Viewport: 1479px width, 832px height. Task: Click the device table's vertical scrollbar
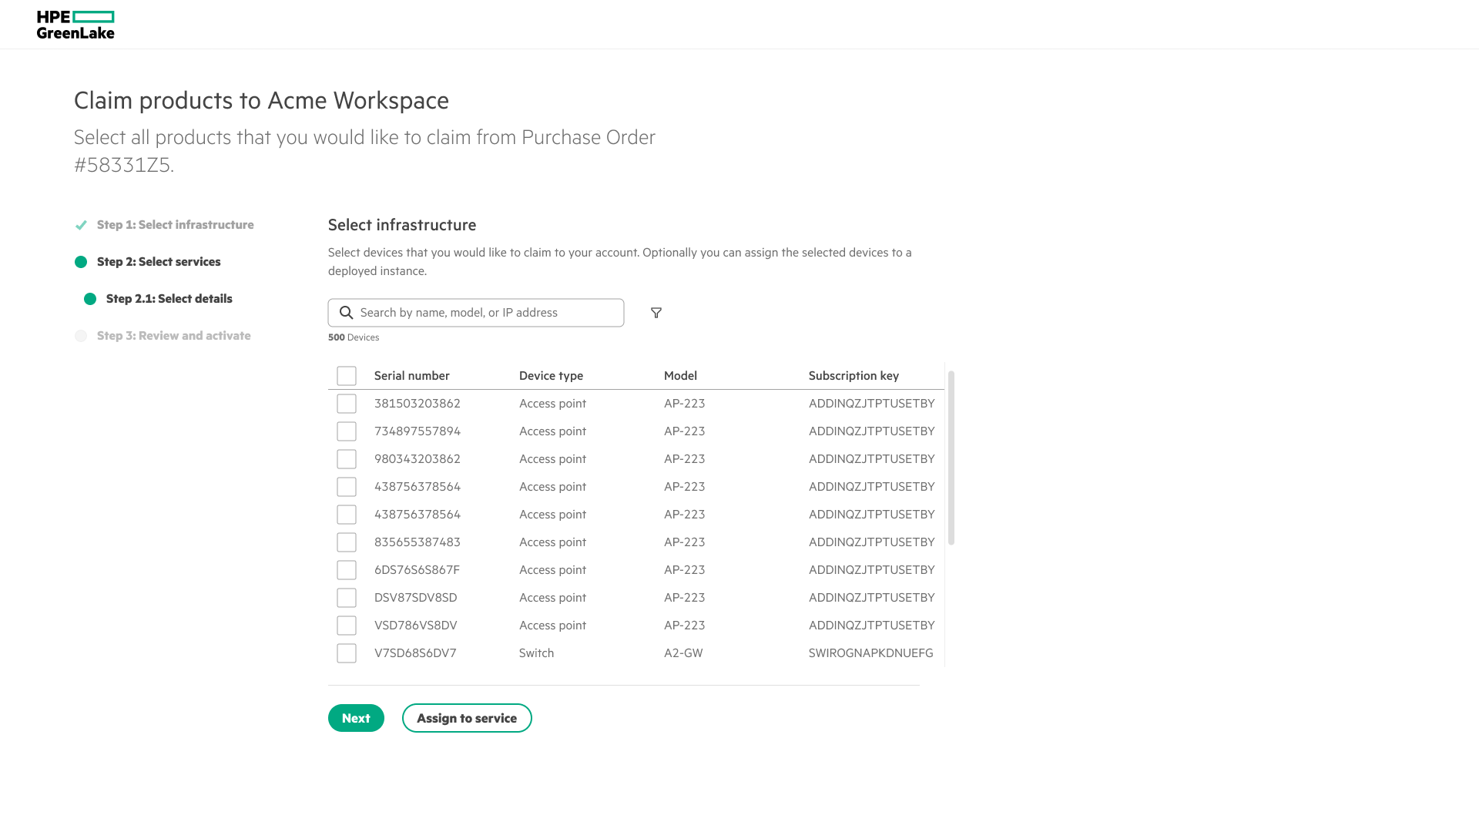click(x=951, y=458)
